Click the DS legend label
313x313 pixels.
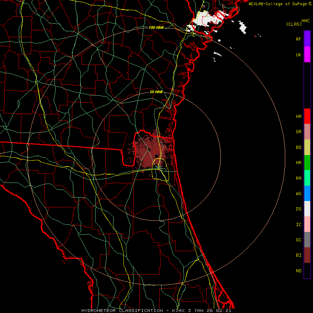[298, 209]
